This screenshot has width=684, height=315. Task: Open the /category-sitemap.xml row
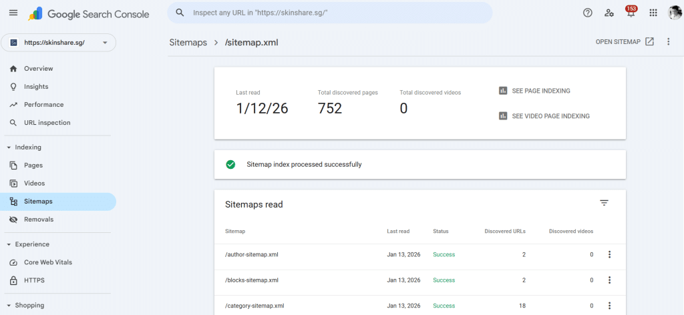pyautogui.click(x=419, y=306)
